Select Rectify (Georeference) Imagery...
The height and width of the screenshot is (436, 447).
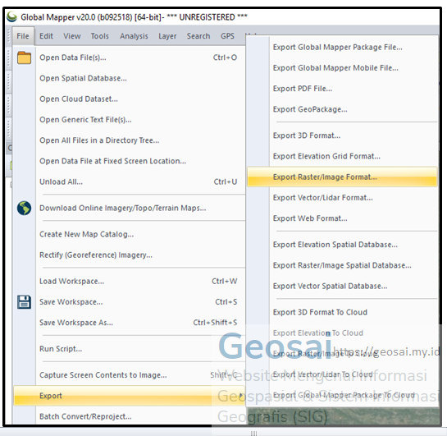tap(130, 255)
